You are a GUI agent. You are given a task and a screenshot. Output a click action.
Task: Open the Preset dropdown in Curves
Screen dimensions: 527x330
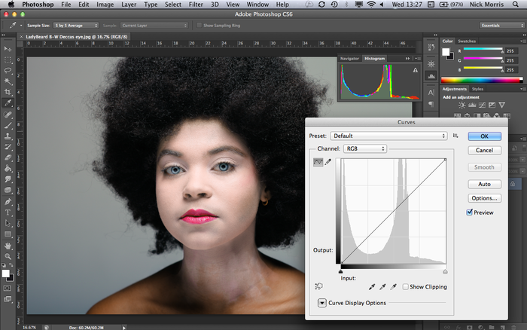(x=389, y=136)
